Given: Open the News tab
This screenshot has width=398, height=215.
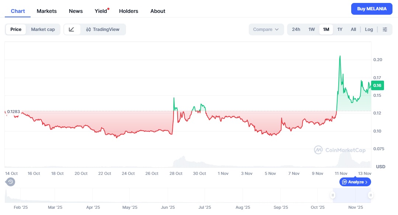Looking at the screenshot, I should click(76, 11).
